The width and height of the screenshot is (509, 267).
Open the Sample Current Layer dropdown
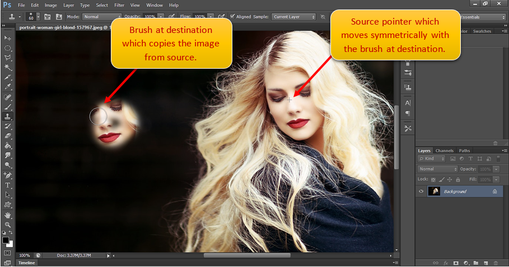293,17
